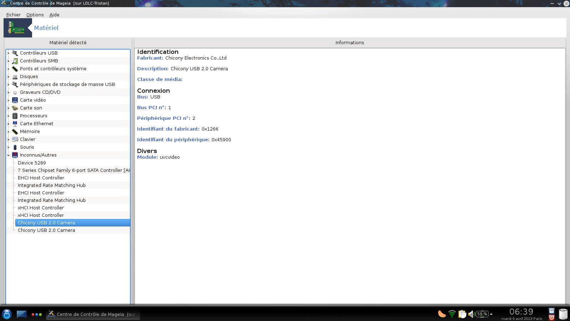Screen dimensions: 570x321
Task: Select the first EHCI Host Controller
Action: click(73, 178)
